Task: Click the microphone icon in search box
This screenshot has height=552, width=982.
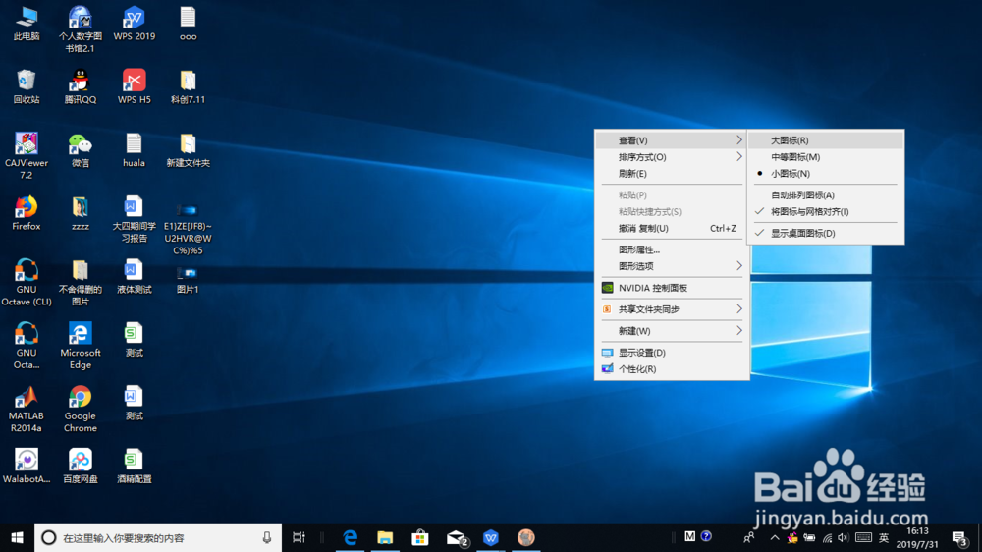Action: (x=267, y=537)
